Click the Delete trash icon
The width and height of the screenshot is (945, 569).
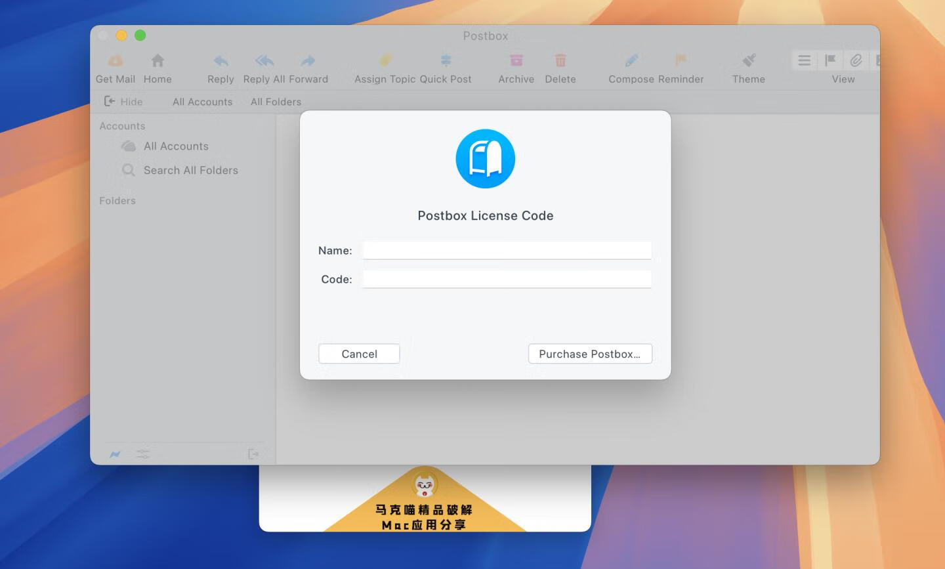[560, 60]
